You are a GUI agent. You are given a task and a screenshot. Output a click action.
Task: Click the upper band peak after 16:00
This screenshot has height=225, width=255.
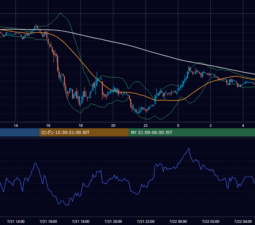pos(60,13)
